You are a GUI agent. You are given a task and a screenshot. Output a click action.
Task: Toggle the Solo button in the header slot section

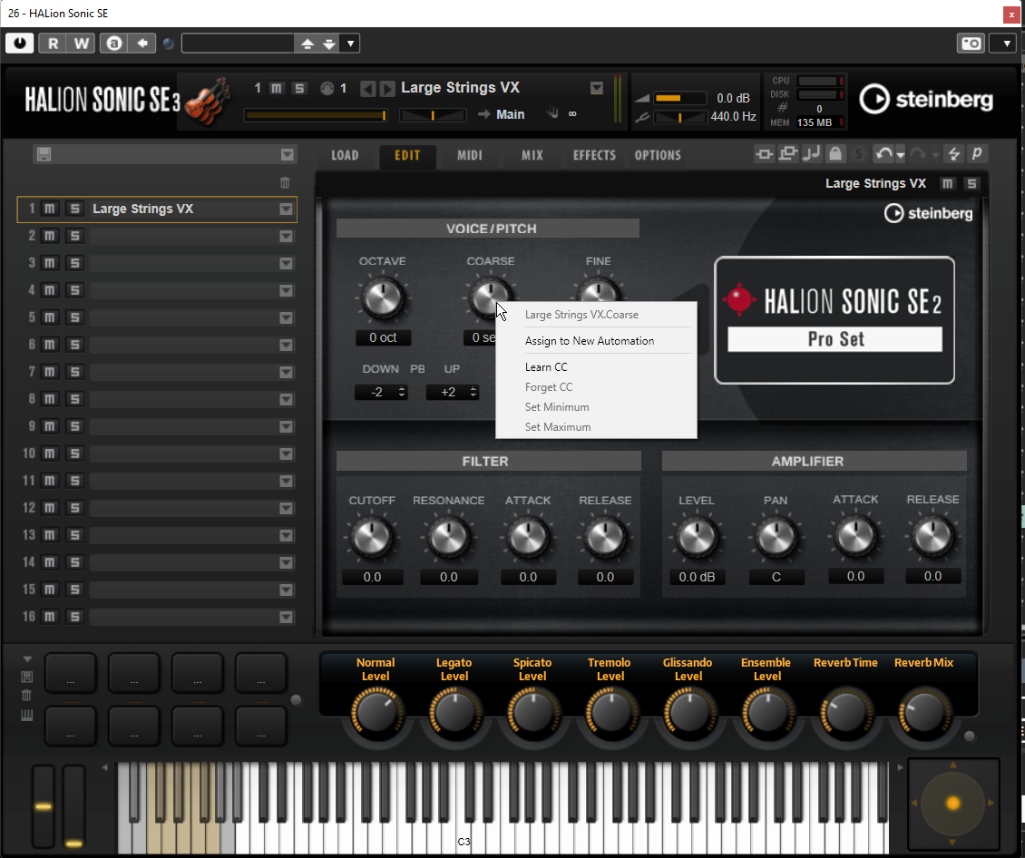[299, 88]
